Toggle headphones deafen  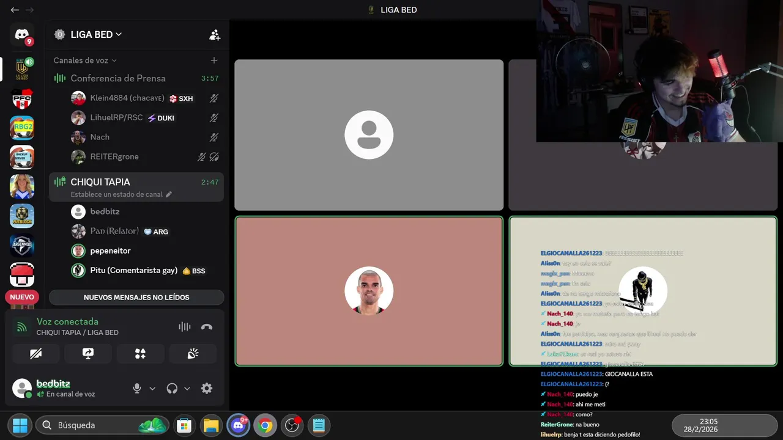(x=172, y=388)
